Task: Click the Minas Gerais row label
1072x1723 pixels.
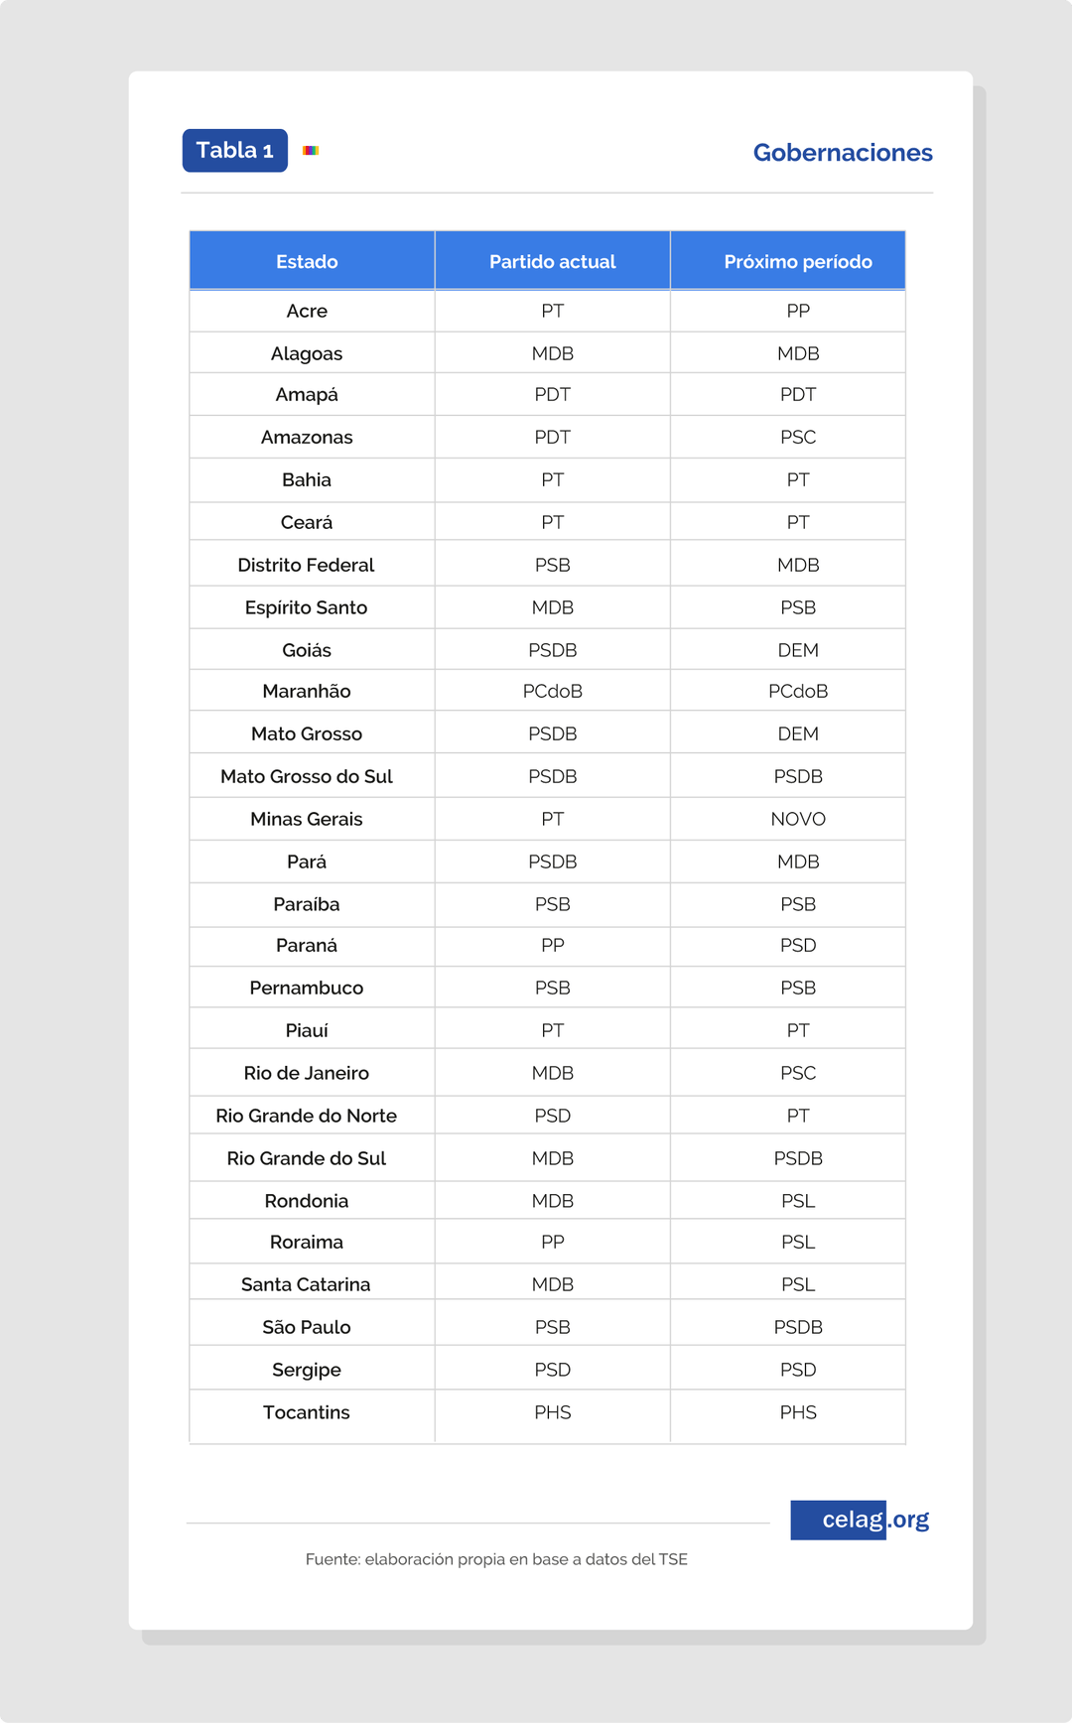Action: tap(307, 820)
